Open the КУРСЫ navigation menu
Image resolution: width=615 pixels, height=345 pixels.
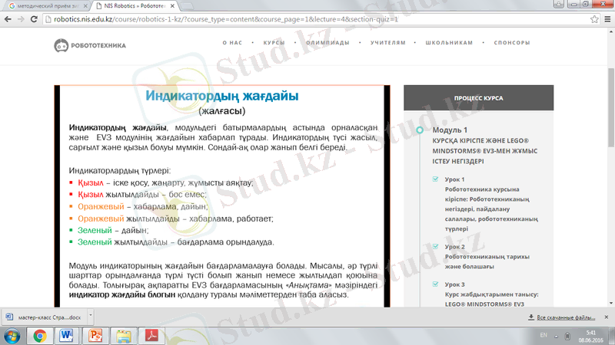(274, 44)
